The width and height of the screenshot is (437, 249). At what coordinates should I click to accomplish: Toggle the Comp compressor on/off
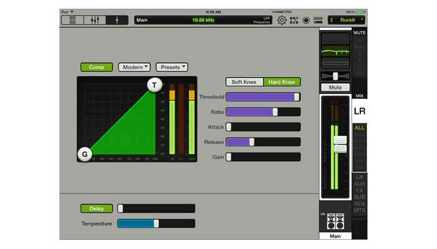tap(96, 67)
